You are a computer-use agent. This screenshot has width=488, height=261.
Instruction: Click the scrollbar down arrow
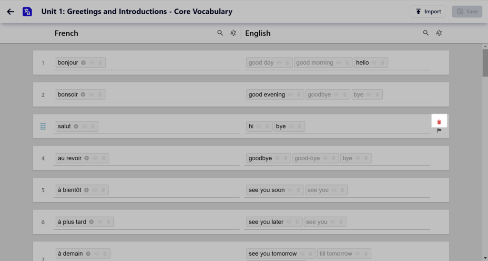click(x=485, y=258)
